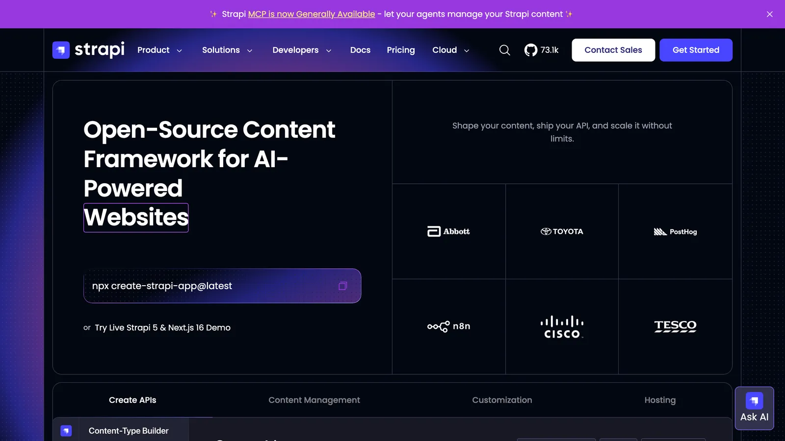Image resolution: width=785 pixels, height=441 pixels.
Task: Click the Strapi logo in the header
Action: point(88,49)
